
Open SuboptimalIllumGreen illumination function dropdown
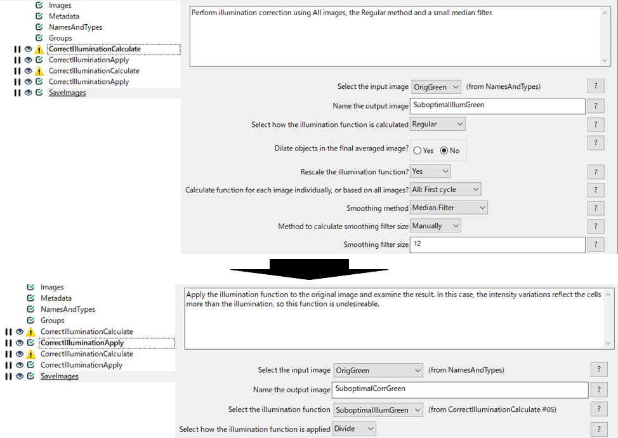tap(378, 410)
